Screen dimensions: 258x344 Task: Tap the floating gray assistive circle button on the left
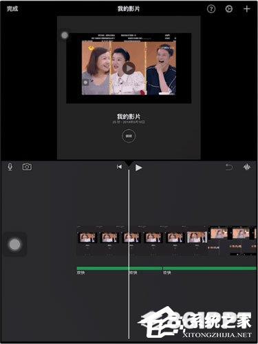point(14,244)
